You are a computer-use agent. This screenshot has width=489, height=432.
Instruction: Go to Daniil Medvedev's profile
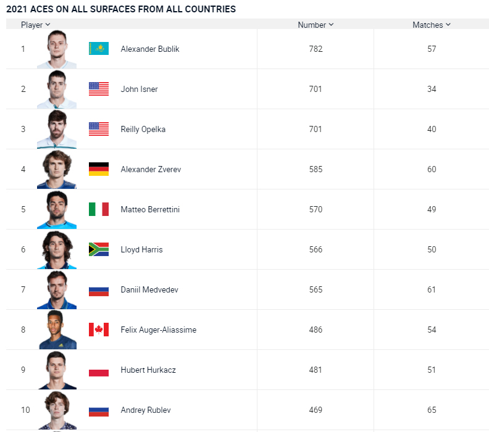[x=149, y=289]
